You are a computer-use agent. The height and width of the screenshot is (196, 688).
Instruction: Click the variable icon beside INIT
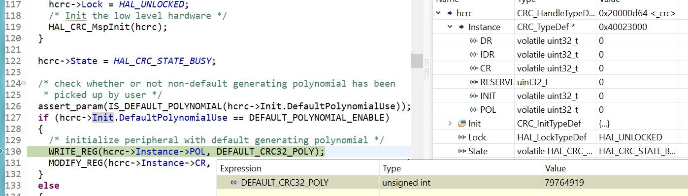tap(474, 96)
